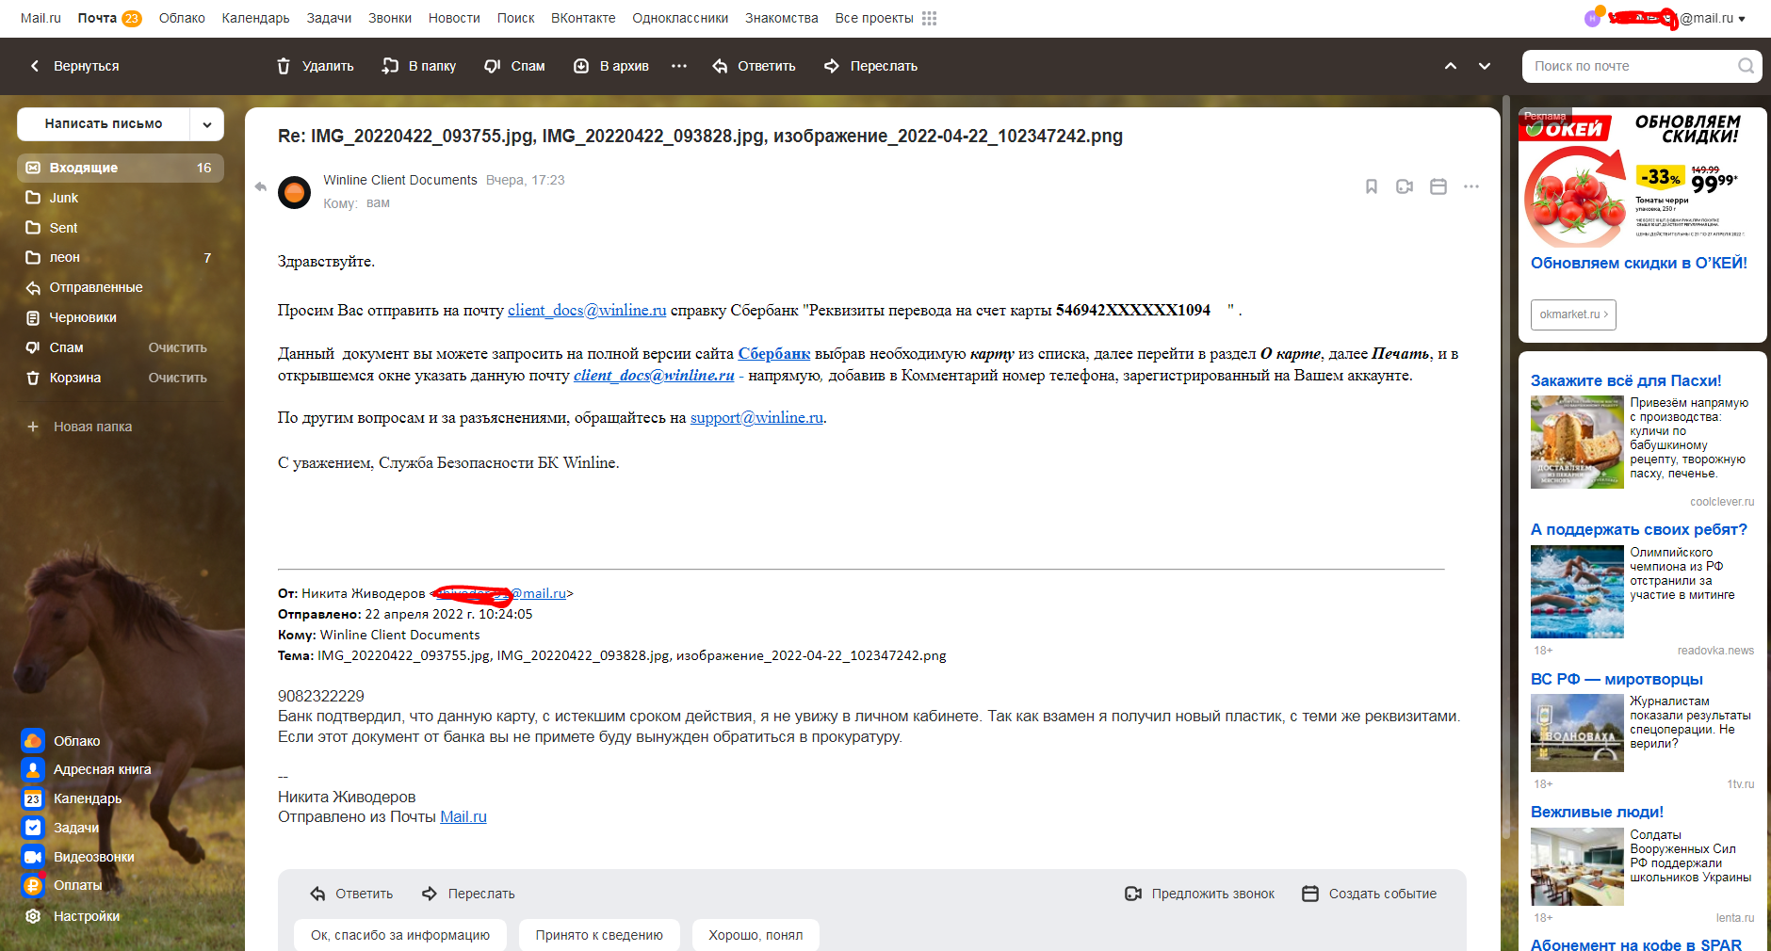Click the support@winline.ru email link
The height and width of the screenshot is (951, 1771).
756,417
